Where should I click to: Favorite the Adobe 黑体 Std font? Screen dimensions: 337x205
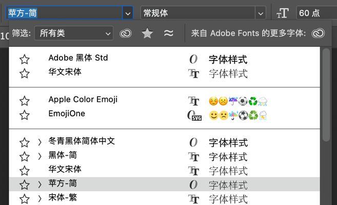25,59
